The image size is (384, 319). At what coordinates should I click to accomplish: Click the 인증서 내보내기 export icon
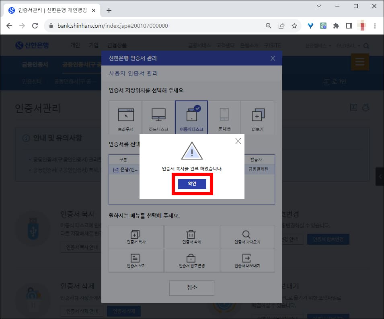pyautogui.click(x=247, y=258)
